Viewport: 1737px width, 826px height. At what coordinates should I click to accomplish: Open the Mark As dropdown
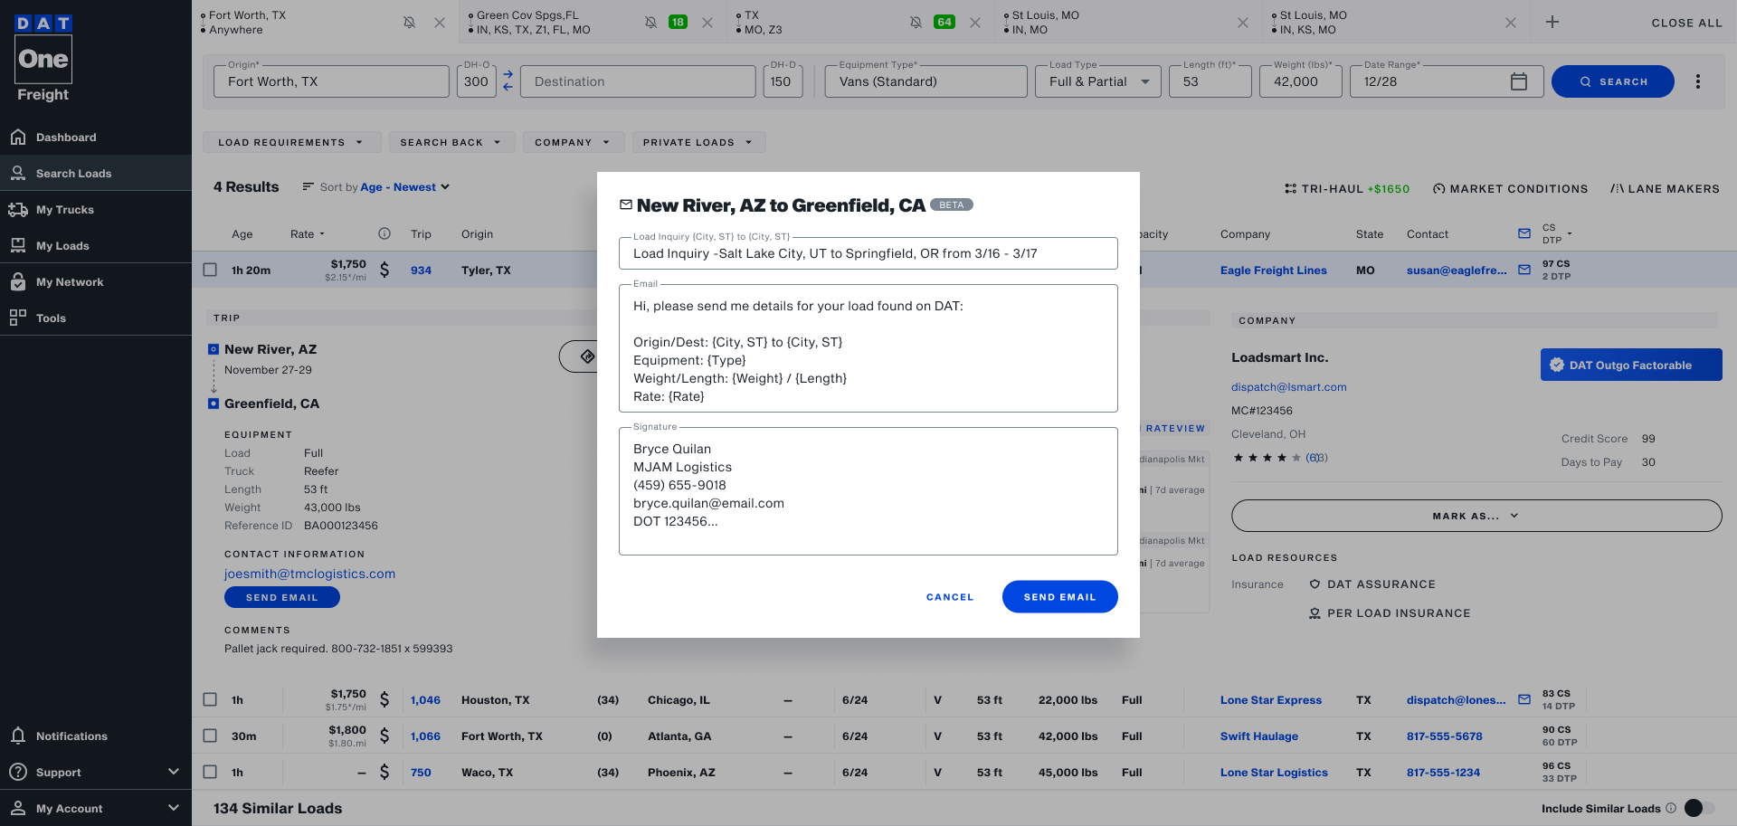tap(1476, 516)
